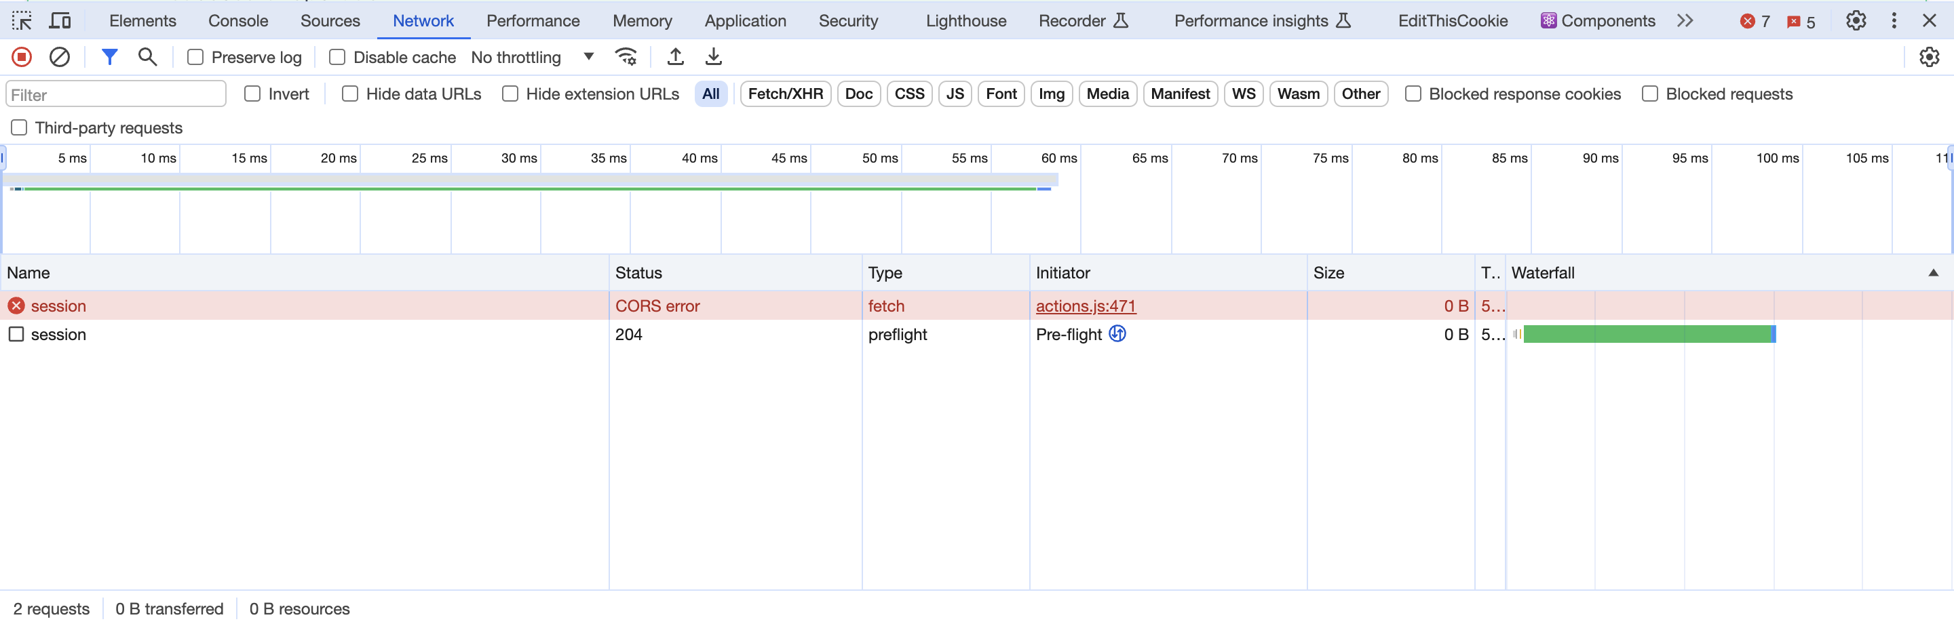This screenshot has width=1954, height=626.
Task: Switch to the Console tab
Action: (237, 20)
